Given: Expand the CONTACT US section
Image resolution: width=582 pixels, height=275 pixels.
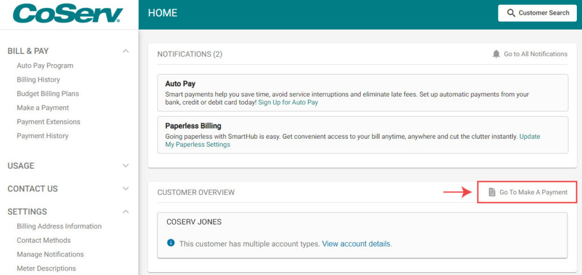Looking at the screenshot, I should tap(126, 189).
